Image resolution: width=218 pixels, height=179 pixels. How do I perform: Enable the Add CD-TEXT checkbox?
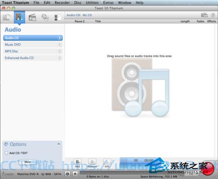tap(7, 153)
